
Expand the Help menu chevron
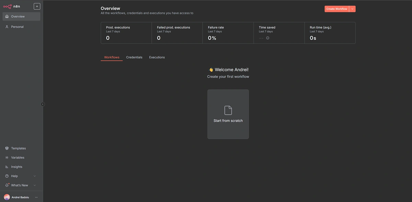pos(35,176)
